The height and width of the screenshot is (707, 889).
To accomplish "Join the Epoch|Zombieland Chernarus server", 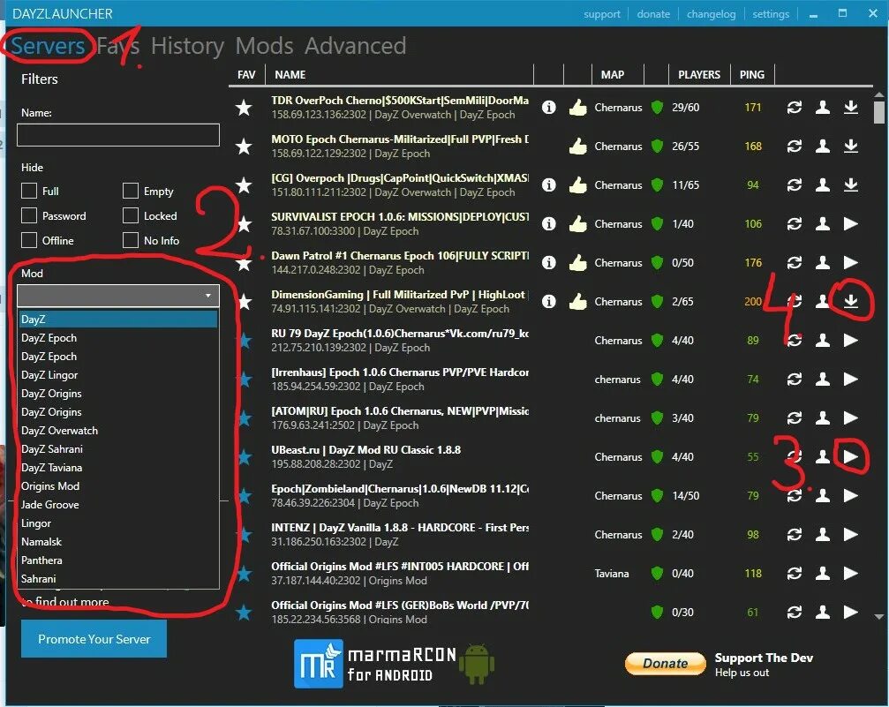I will 850,495.
